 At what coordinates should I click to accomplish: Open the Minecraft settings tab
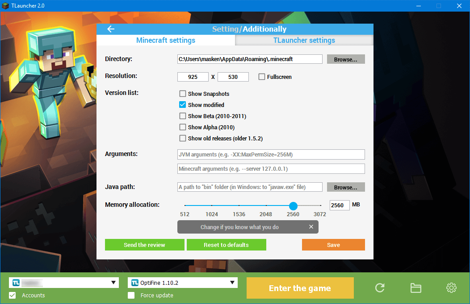point(165,40)
